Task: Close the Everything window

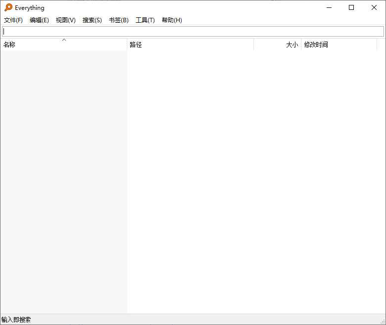Action: (x=374, y=7)
